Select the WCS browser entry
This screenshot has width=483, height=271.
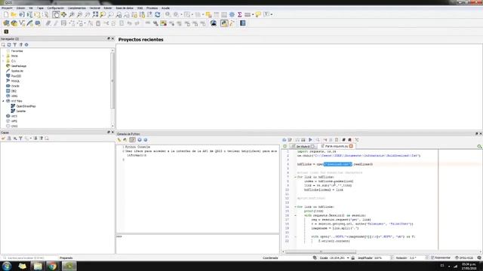click(14, 116)
